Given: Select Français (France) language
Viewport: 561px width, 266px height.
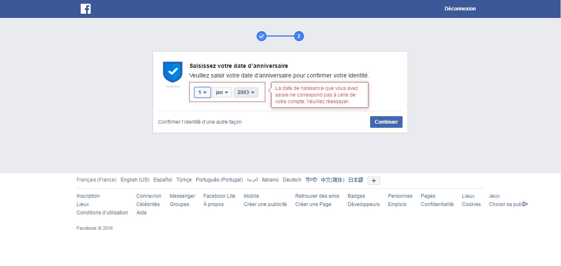Looking at the screenshot, I should 96,180.
